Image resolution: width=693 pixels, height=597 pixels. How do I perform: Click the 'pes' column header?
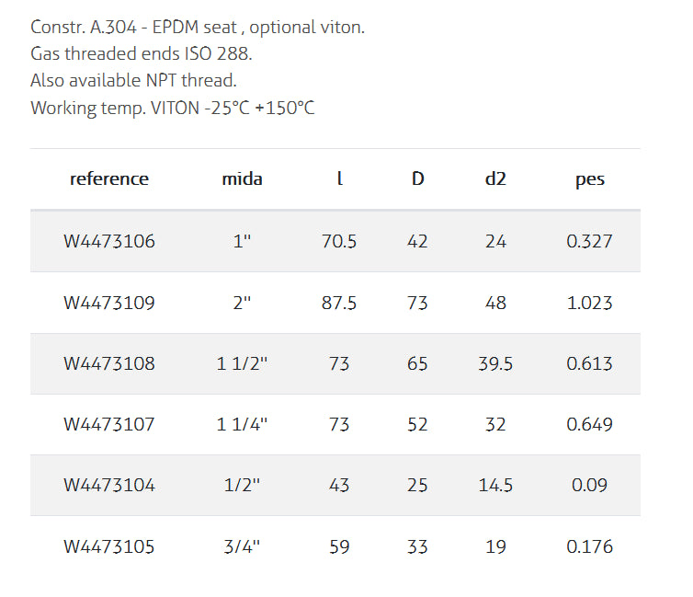click(x=589, y=179)
